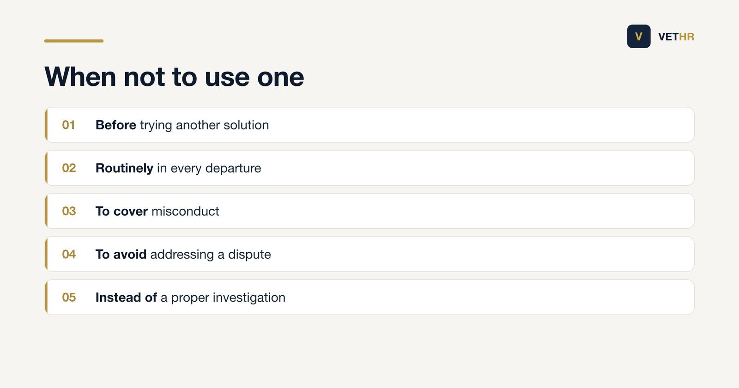Click the number 01 label
Viewport: 739px width, 388px height.
[69, 125]
